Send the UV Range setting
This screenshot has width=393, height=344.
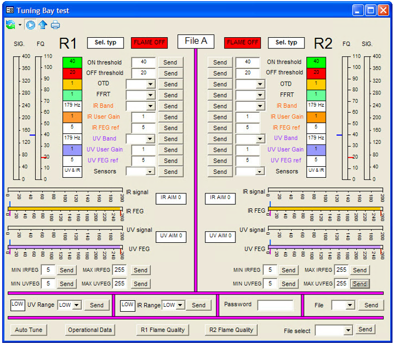97,305
